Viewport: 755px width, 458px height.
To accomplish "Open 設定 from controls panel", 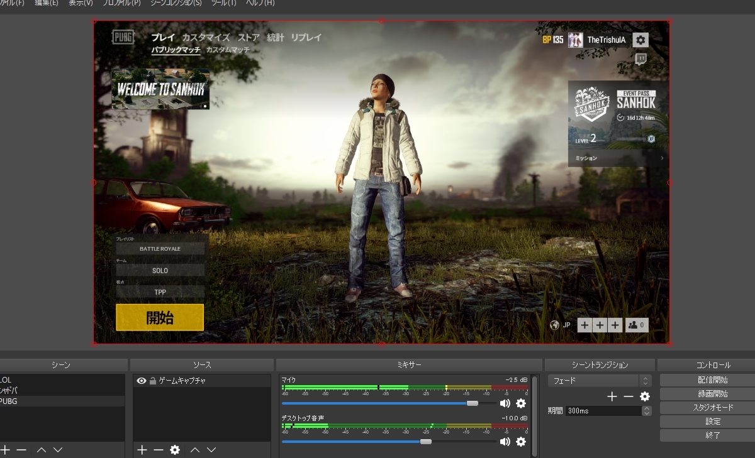I will click(x=713, y=422).
